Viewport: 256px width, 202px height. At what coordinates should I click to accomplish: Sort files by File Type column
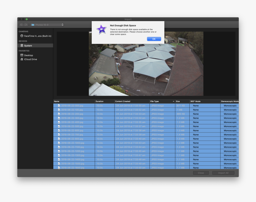tap(162, 101)
